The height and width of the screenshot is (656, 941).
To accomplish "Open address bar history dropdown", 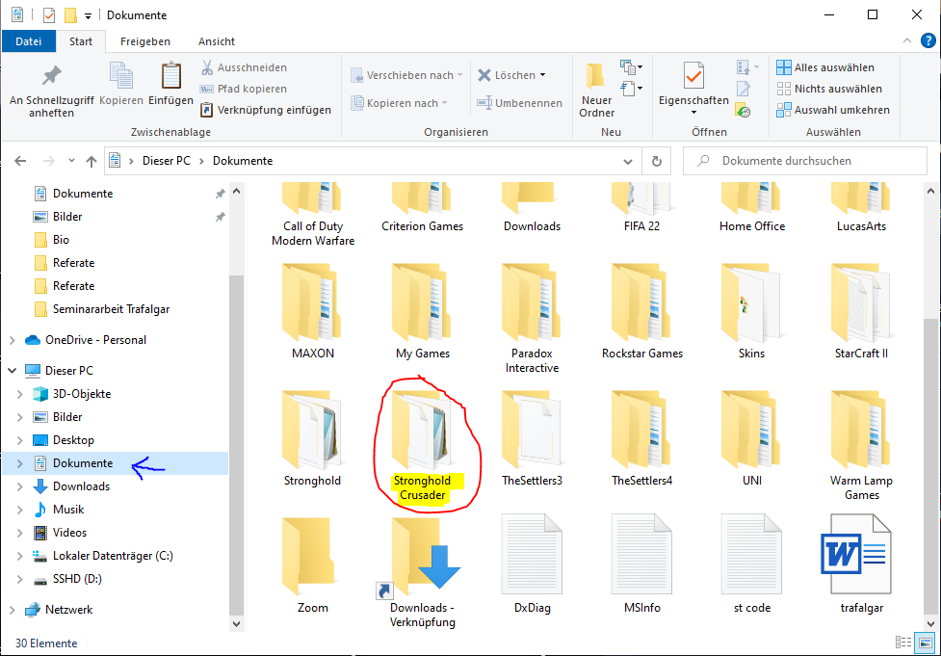I will [628, 161].
